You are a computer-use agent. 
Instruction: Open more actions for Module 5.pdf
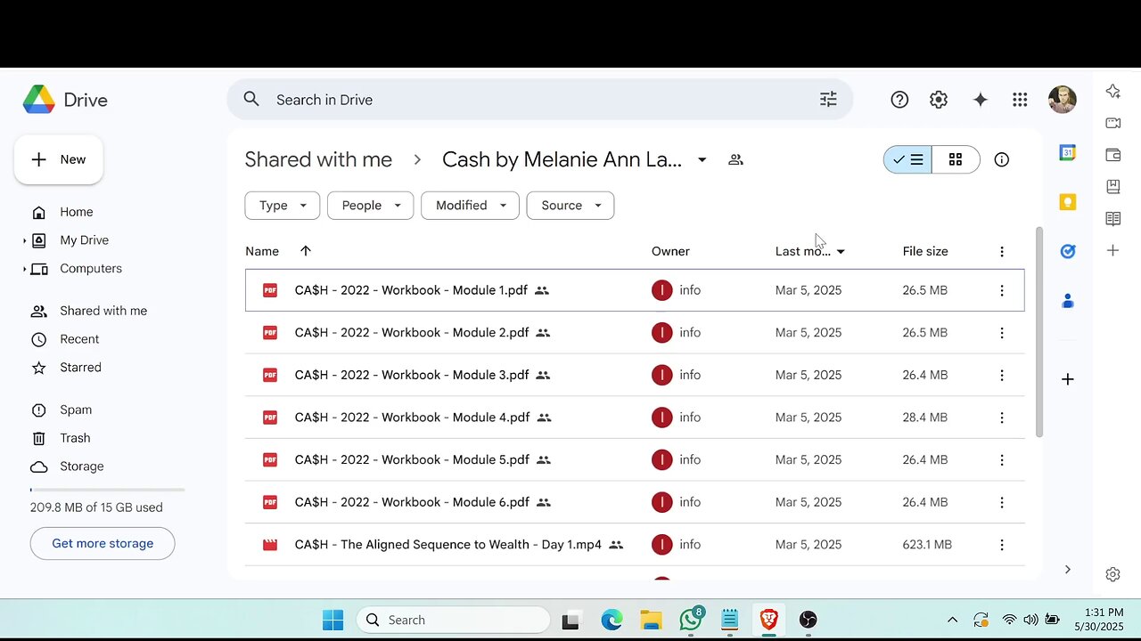point(1002,460)
